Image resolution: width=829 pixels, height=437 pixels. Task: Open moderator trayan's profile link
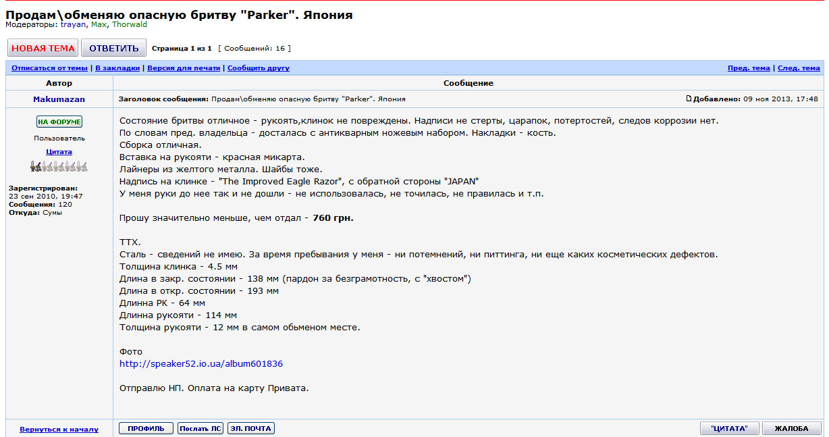click(74, 24)
